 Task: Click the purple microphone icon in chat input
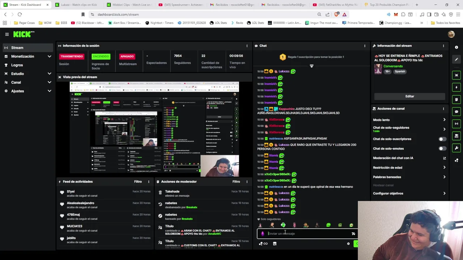(x=263, y=234)
